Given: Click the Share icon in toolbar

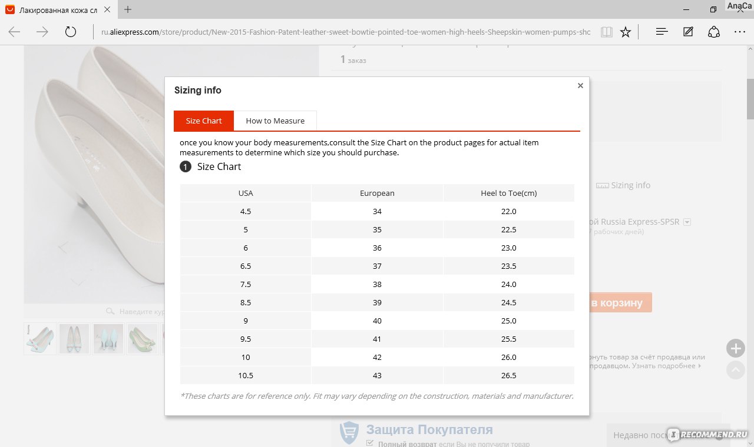Looking at the screenshot, I should 714,32.
